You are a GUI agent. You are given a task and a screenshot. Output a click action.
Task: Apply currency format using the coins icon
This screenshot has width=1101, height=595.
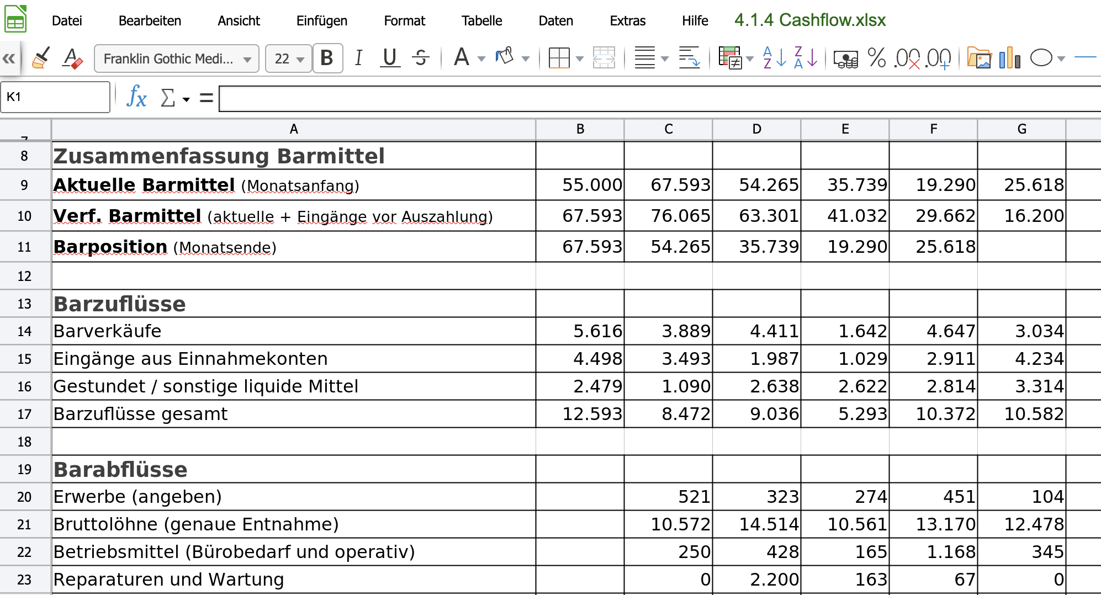click(845, 59)
